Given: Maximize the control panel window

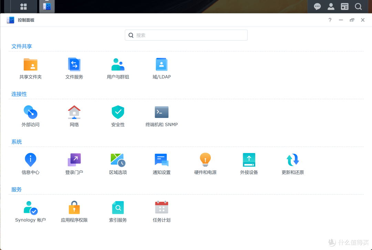Looking at the screenshot, I should click(x=352, y=20).
